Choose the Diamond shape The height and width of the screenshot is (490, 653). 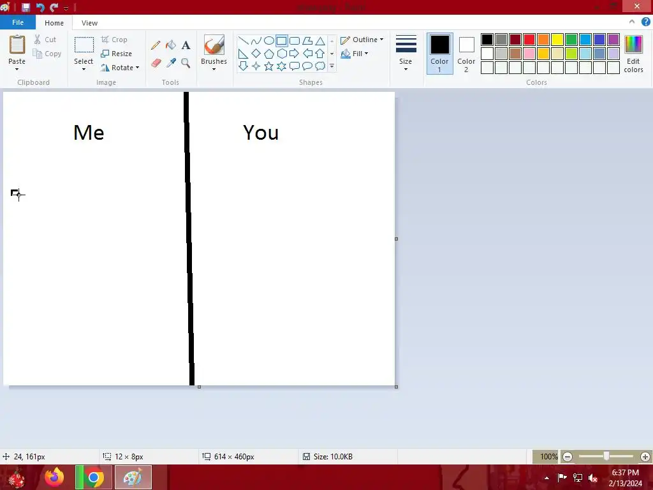pos(256,54)
